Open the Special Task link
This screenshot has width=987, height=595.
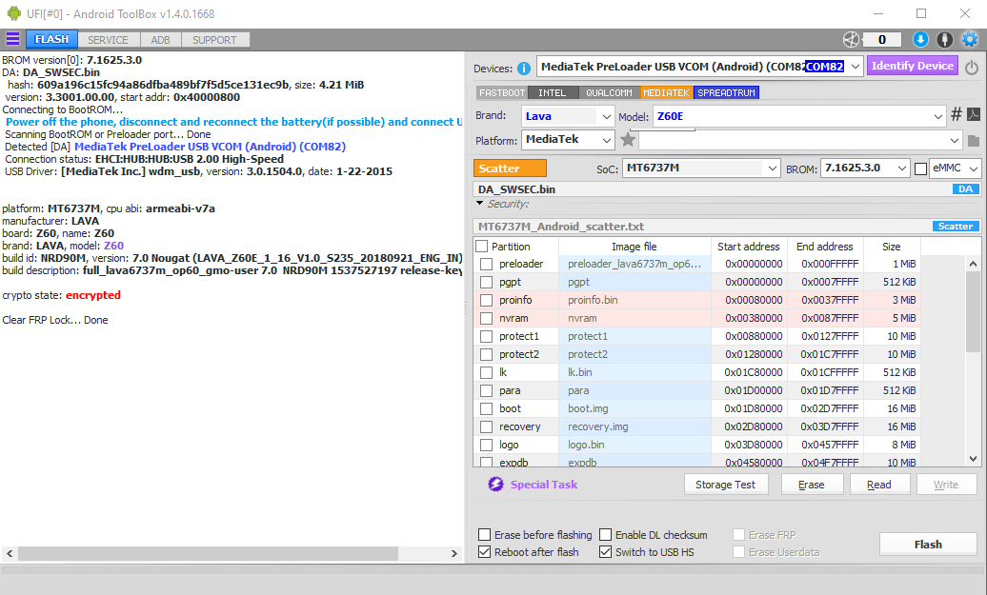click(x=544, y=485)
